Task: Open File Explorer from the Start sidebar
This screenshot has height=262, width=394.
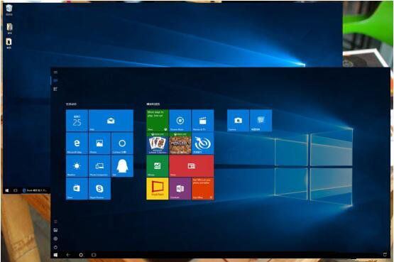Action: (x=55, y=230)
